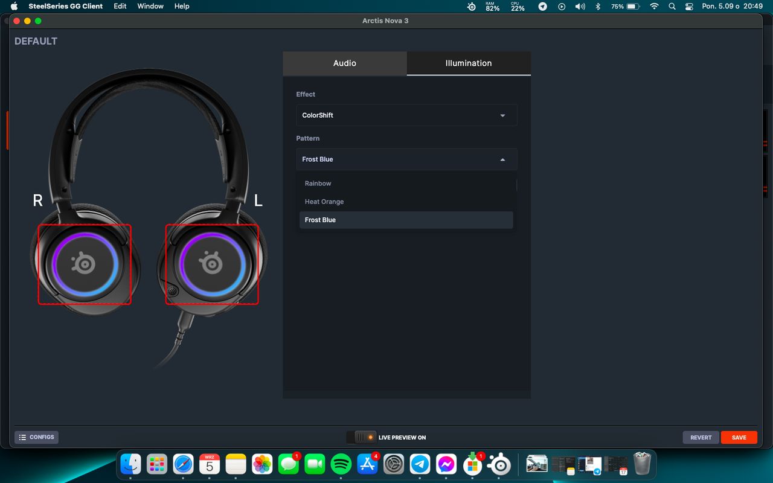773x483 pixels.
Task: Click the Arctis Nova 3 window title
Action: pyautogui.click(x=385, y=21)
